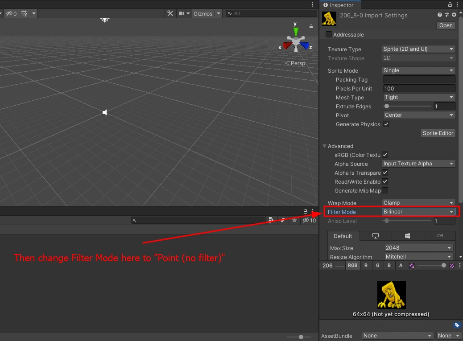
Task: Open the Sprite Editor
Action: coord(438,133)
